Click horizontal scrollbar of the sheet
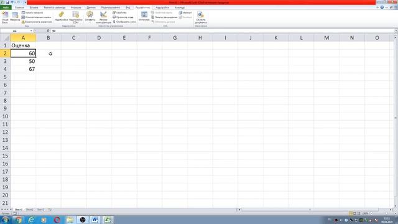Viewport: 398px width, 224px height. 310,210
